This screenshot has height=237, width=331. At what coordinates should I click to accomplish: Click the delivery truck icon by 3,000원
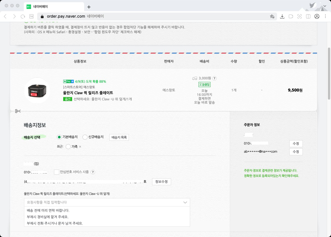(x=195, y=78)
